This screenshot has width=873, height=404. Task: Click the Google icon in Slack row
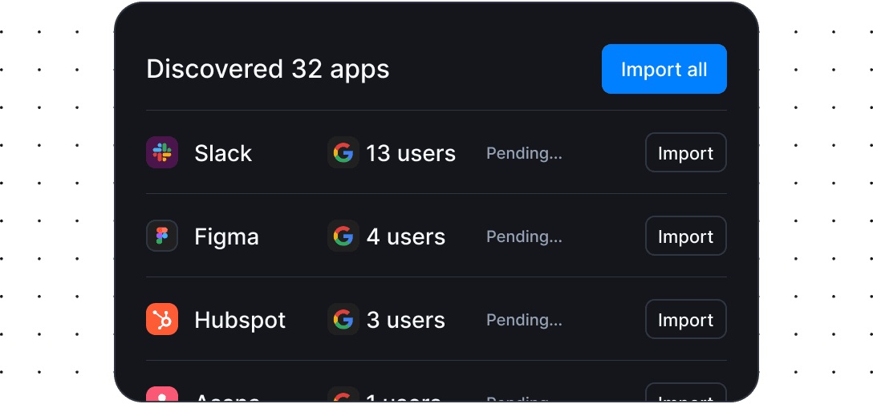(x=343, y=153)
